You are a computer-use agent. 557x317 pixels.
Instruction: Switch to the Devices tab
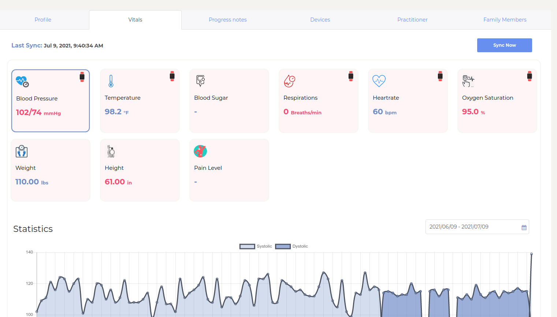click(320, 20)
